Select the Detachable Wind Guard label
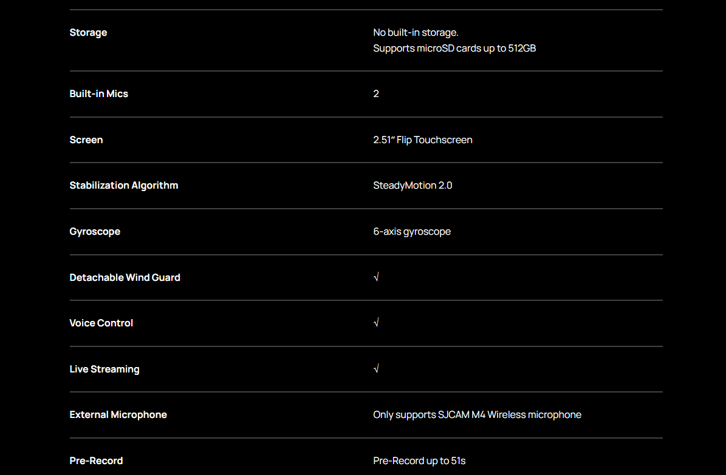 pos(125,277)
